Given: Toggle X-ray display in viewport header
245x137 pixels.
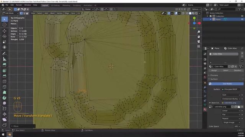Looking at the screenshot, I should (x=183, y=13).
